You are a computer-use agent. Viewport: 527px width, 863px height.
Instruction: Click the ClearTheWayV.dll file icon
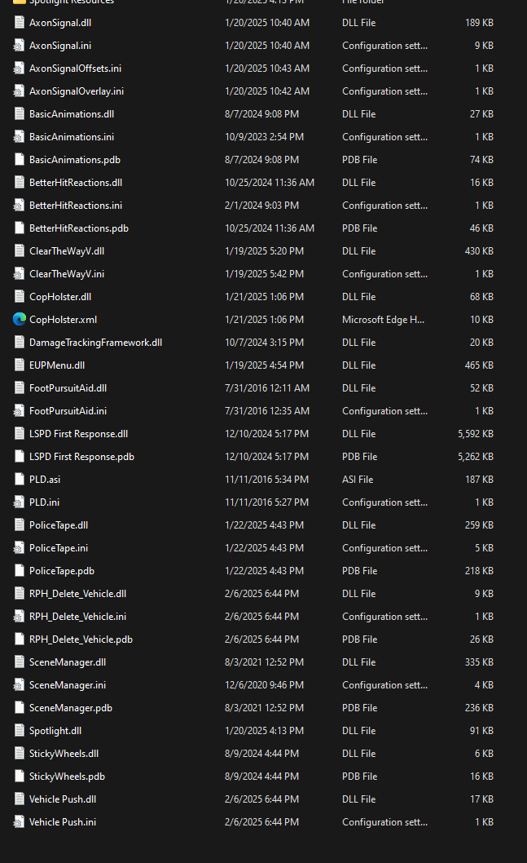click(20, 251)
